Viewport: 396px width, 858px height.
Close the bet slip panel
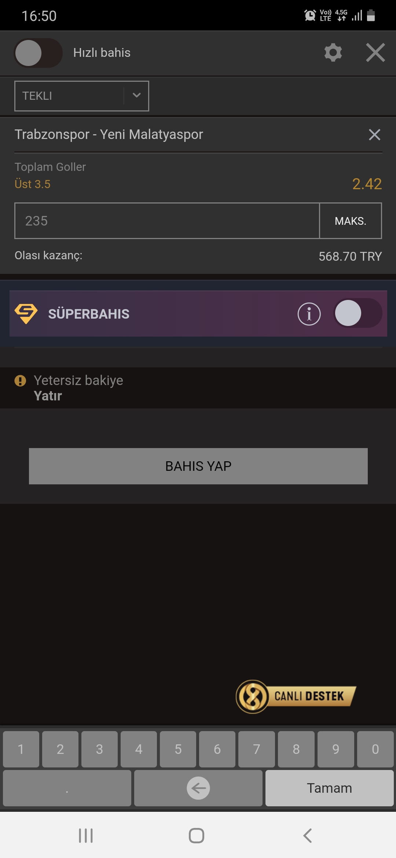point(375,52)
